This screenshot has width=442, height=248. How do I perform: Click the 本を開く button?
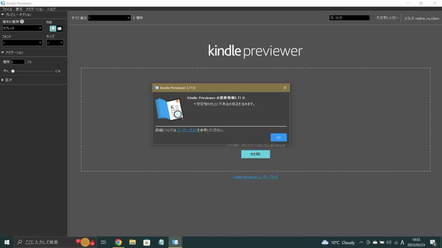256,154
